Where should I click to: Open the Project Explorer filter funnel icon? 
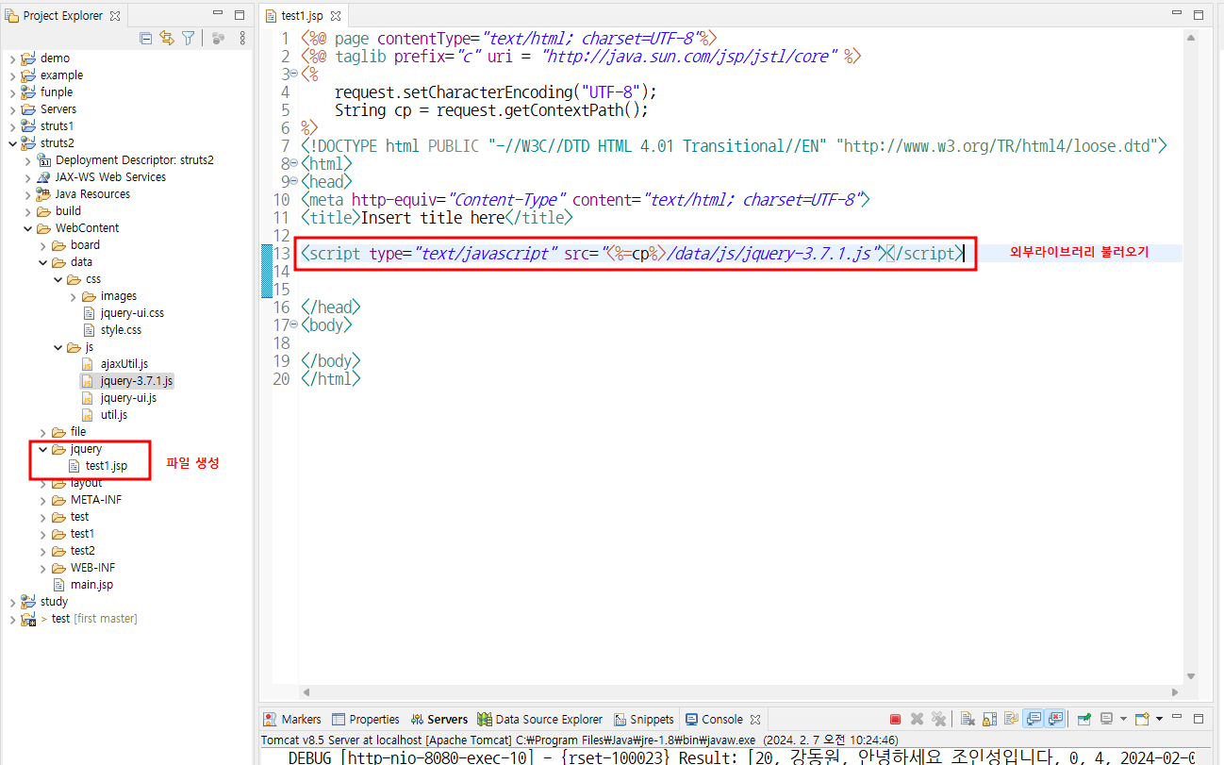point(189,38)
